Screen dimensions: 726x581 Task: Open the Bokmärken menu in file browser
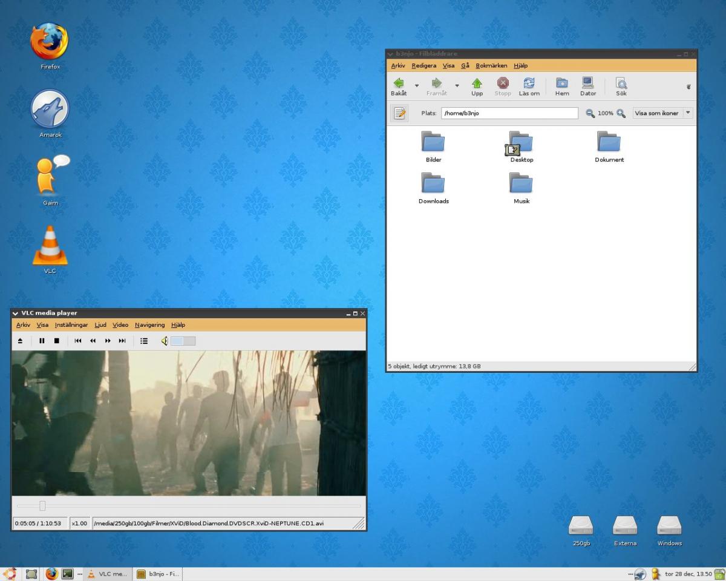[491, 65]
